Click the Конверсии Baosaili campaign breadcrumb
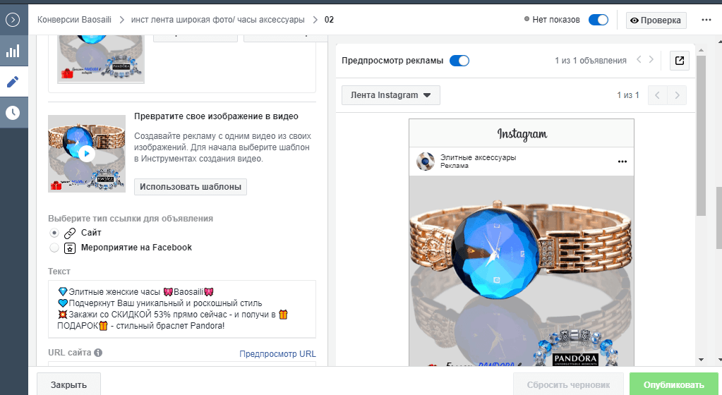The height and width of the screenshot is (395, 722). [74, 20]
